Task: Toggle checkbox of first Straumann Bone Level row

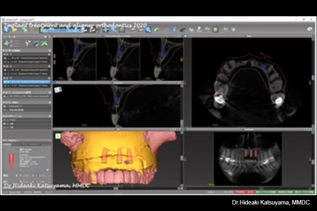Action: tap(5, 58)
